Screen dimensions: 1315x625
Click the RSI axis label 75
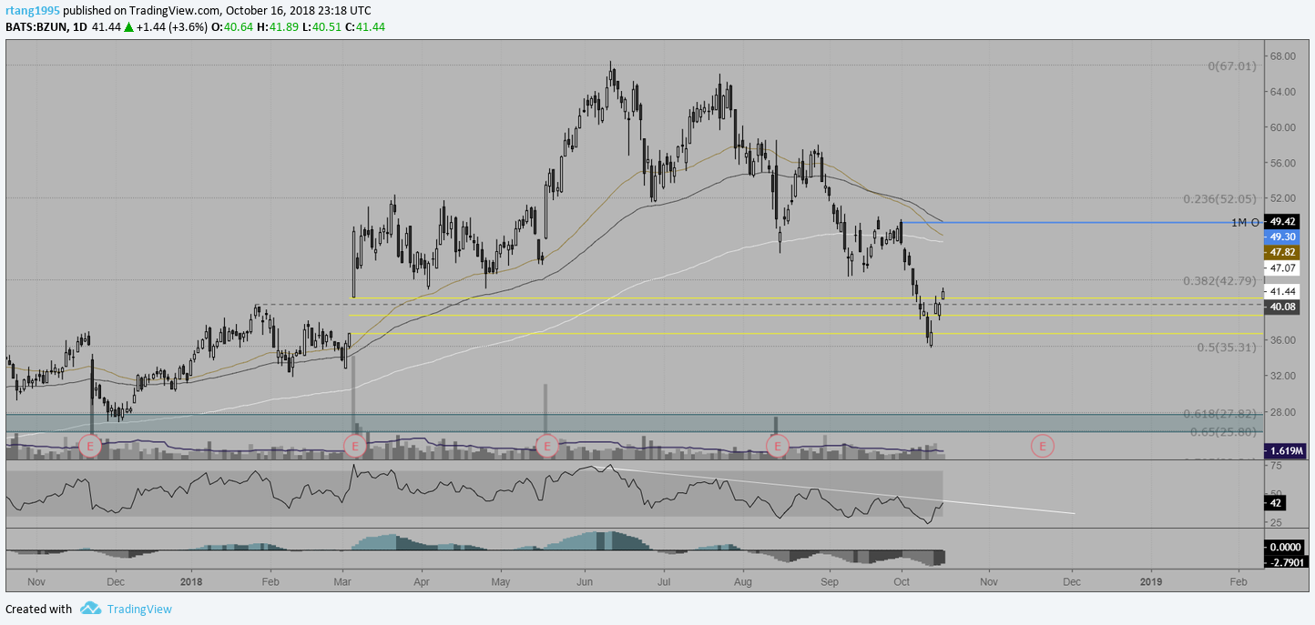coord(1276,465)
